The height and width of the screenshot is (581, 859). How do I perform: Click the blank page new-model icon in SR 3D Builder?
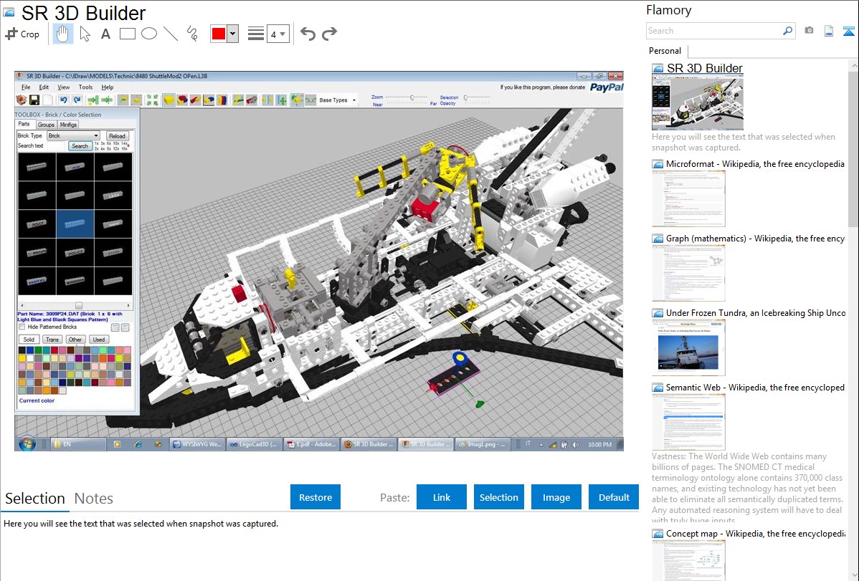click(x=48, y=100)
